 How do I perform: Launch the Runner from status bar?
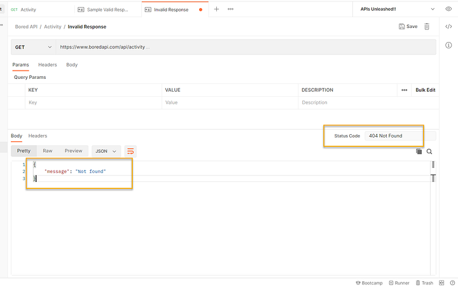(399, 283)
